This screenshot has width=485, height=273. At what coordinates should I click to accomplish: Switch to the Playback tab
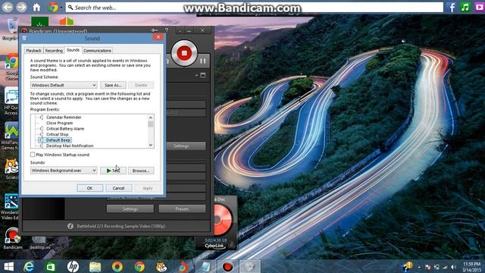click(33, 51)
